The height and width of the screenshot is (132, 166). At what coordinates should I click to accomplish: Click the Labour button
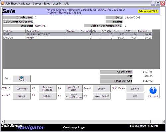click(x=47, y=96)
